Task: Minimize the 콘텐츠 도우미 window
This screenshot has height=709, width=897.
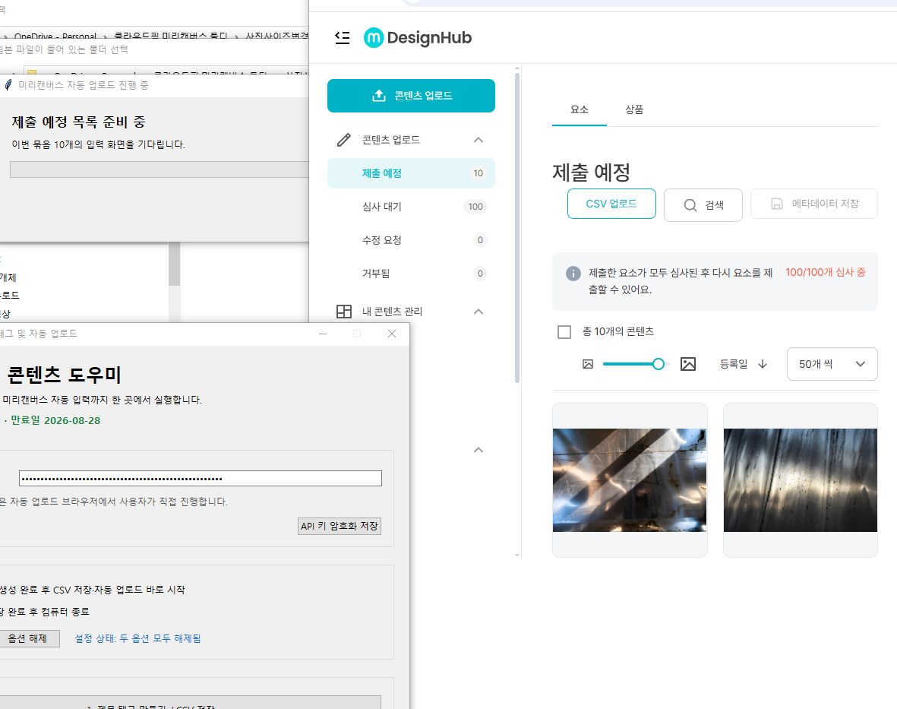Action: coord(323,334)
